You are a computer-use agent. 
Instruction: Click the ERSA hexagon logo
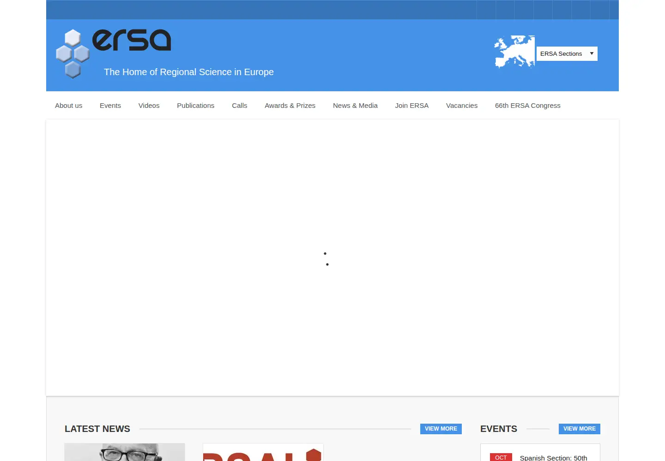113,53
